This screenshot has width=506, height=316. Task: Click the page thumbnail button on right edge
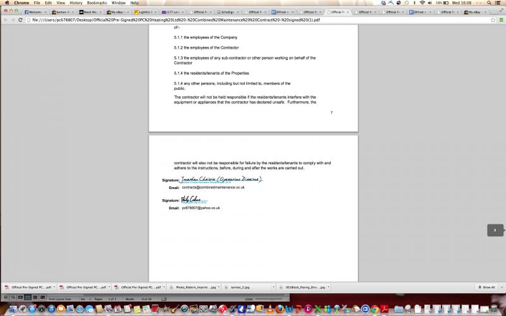(495, 231)
